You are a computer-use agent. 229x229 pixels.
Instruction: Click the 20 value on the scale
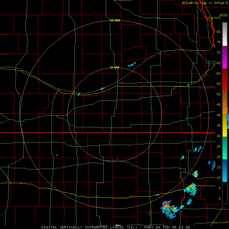219,157
